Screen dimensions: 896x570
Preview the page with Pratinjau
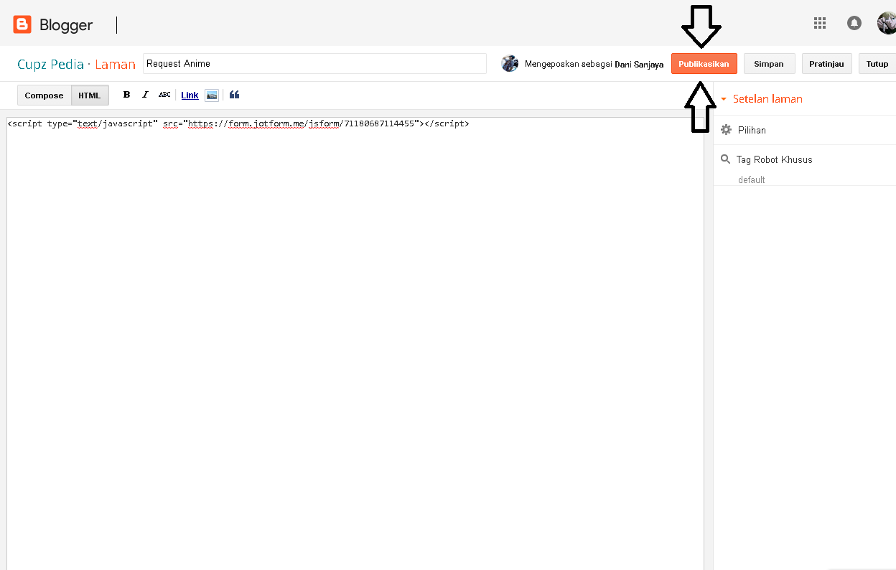tap(826, 64)
